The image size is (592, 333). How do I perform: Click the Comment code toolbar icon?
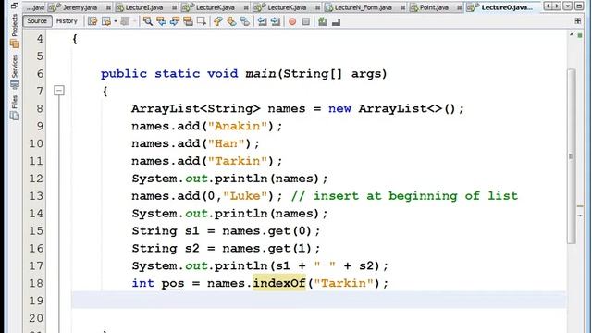(323, 21)
